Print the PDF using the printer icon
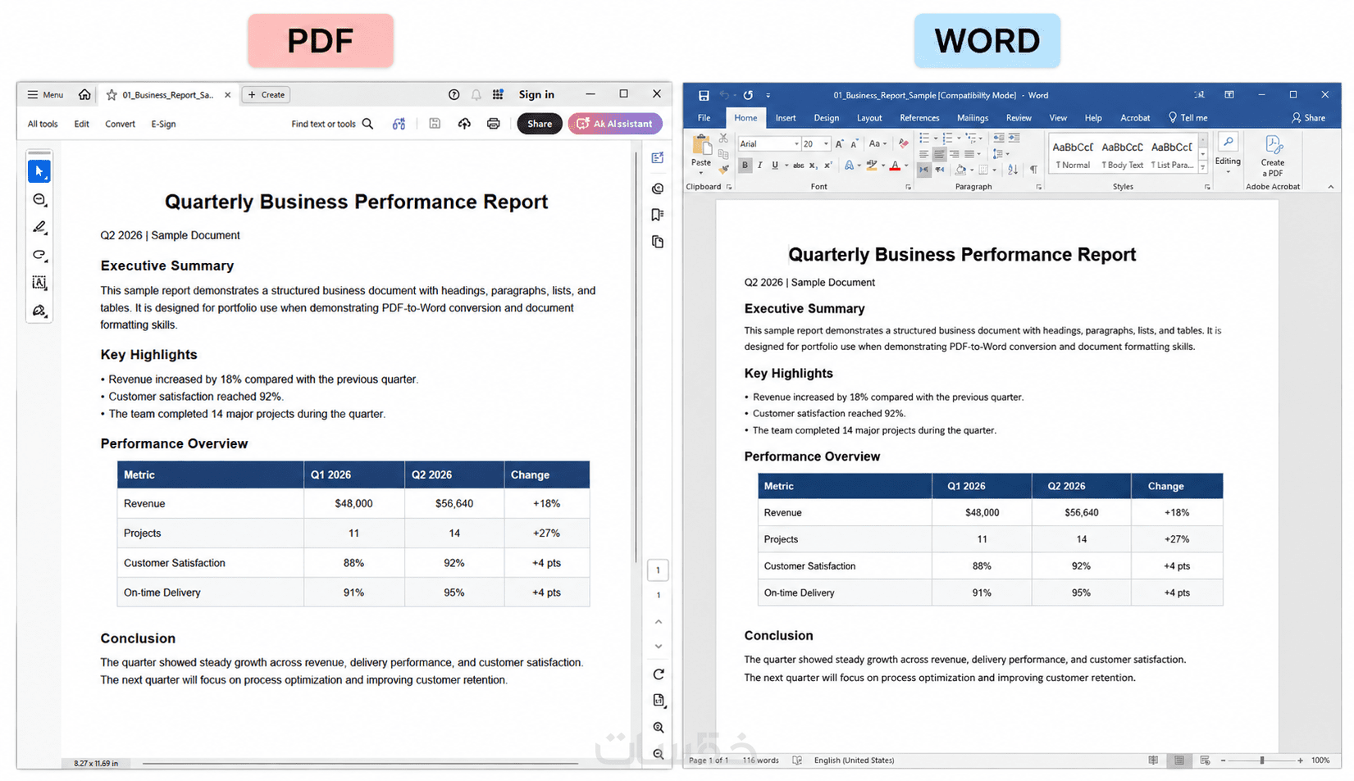This screenshot has height=781, width=1354. (493, 124)
